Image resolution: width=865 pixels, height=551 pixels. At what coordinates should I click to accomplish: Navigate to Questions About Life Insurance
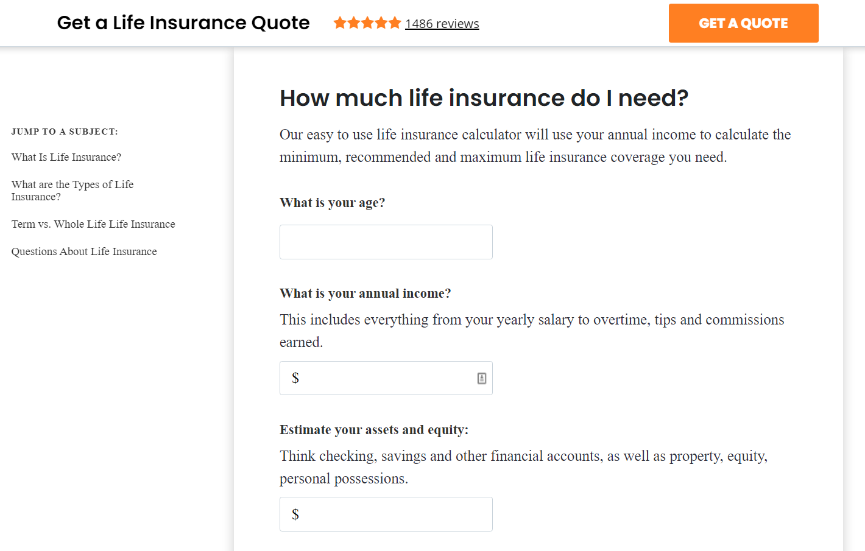pos(84,251)
